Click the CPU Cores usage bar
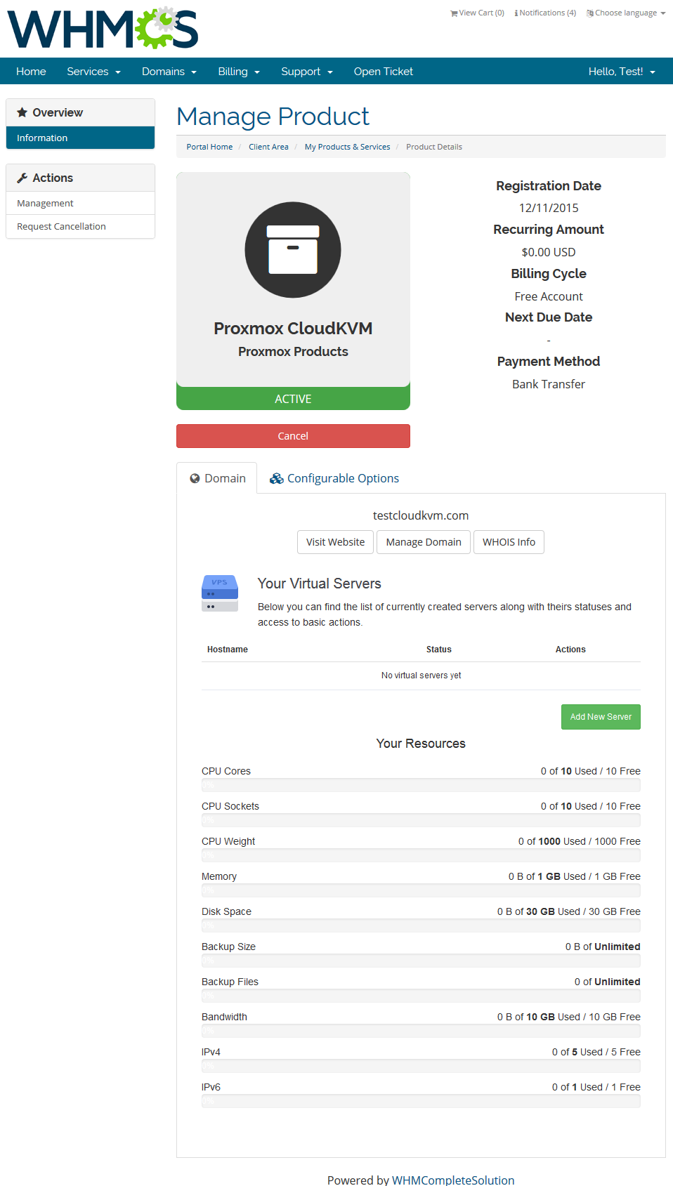Screen dimensions: 673x1186 click(x=421, y=785)
